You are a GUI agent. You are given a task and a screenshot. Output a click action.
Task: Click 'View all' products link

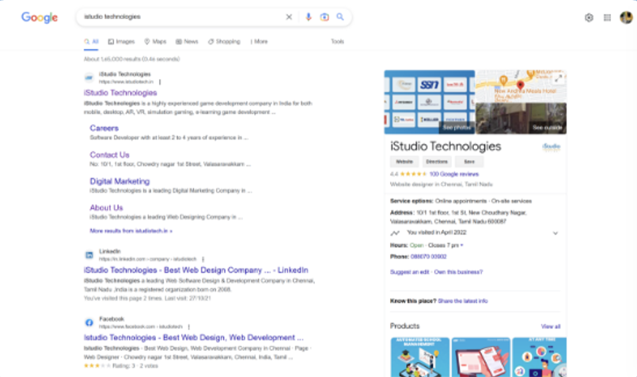pos(551,326)
